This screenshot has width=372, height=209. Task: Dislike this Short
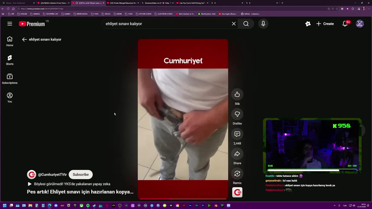point(237,114)
